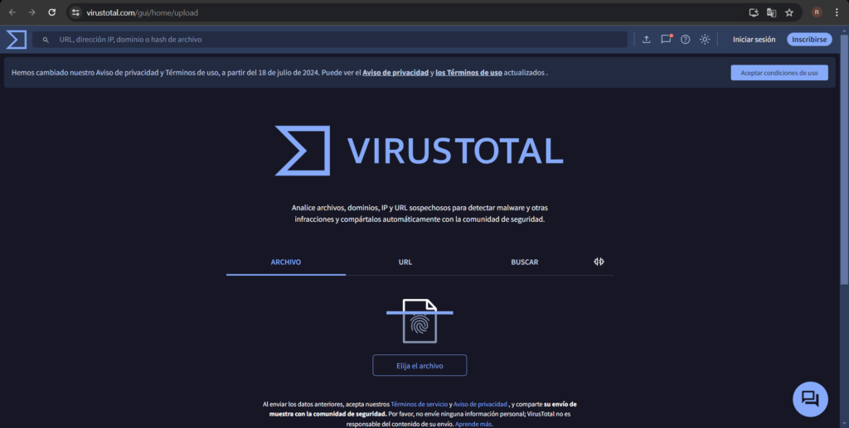The height and width of the screenshot is (428, 849).
Task: Click Aceptar condiciones de uso button
Action: 779,73
